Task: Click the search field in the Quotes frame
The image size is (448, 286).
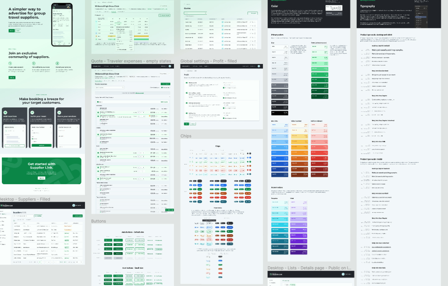Action: click(195, 13)
